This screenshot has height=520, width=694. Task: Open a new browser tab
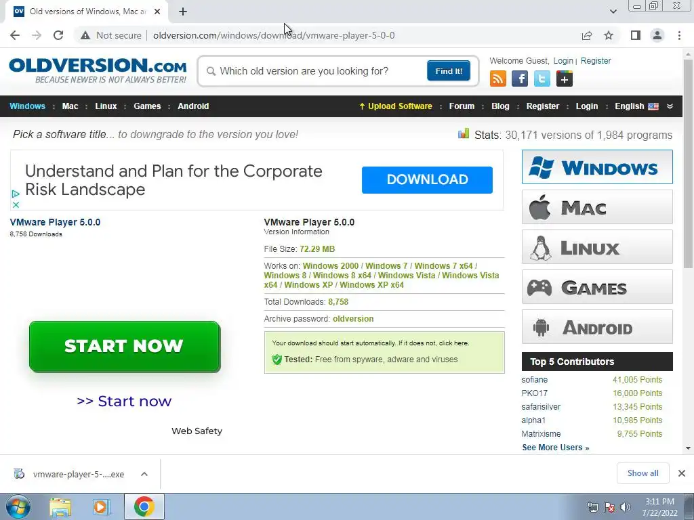183,12
